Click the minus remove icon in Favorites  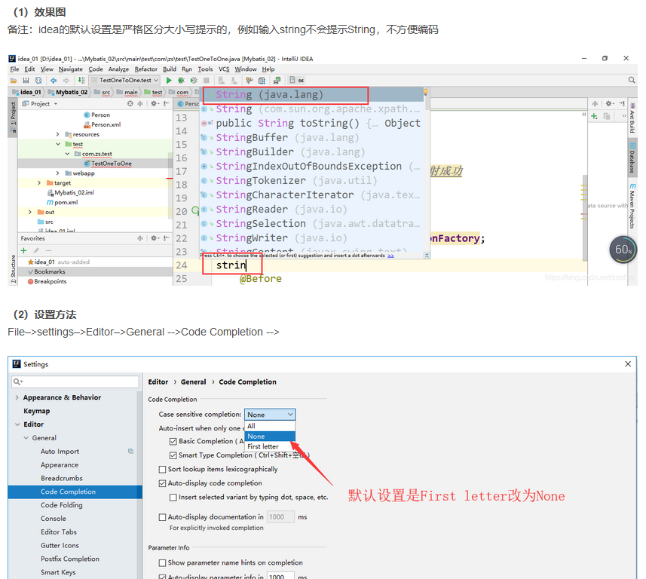(x=48, y=250)
